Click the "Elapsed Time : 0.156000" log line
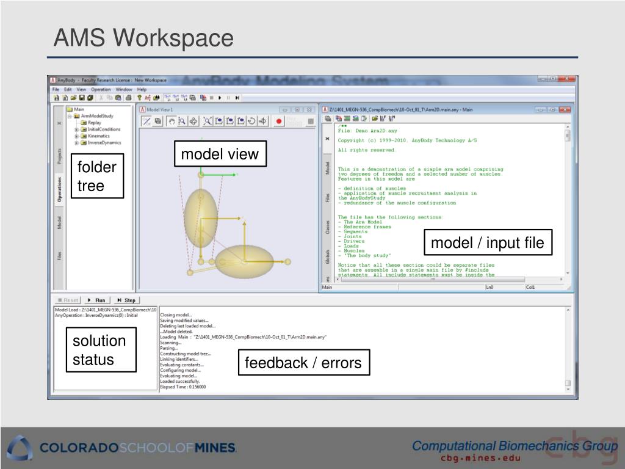Viewport: 625px width, 469px height. pos(183,387)
